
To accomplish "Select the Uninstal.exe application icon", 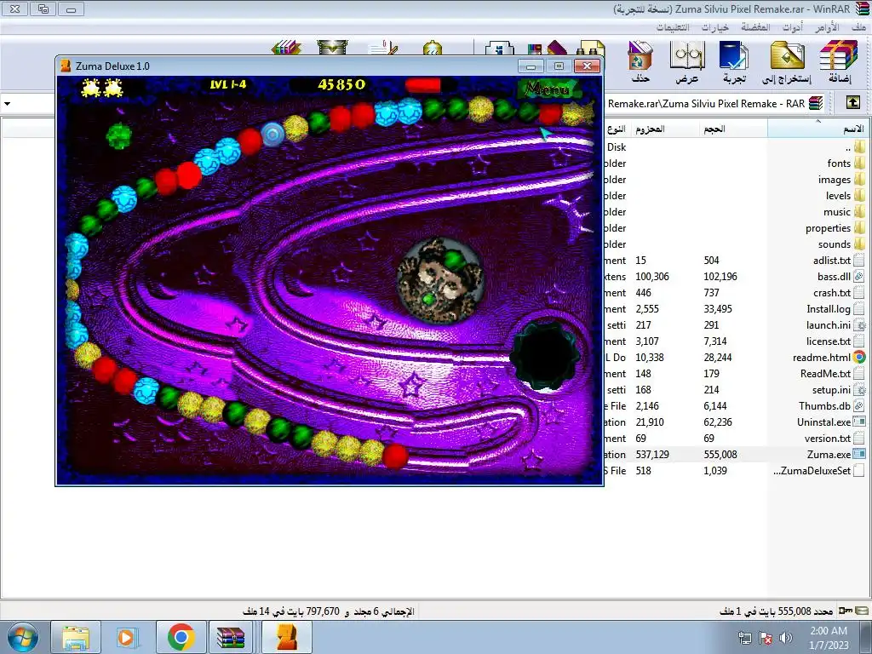I will (x=859, y=422).
